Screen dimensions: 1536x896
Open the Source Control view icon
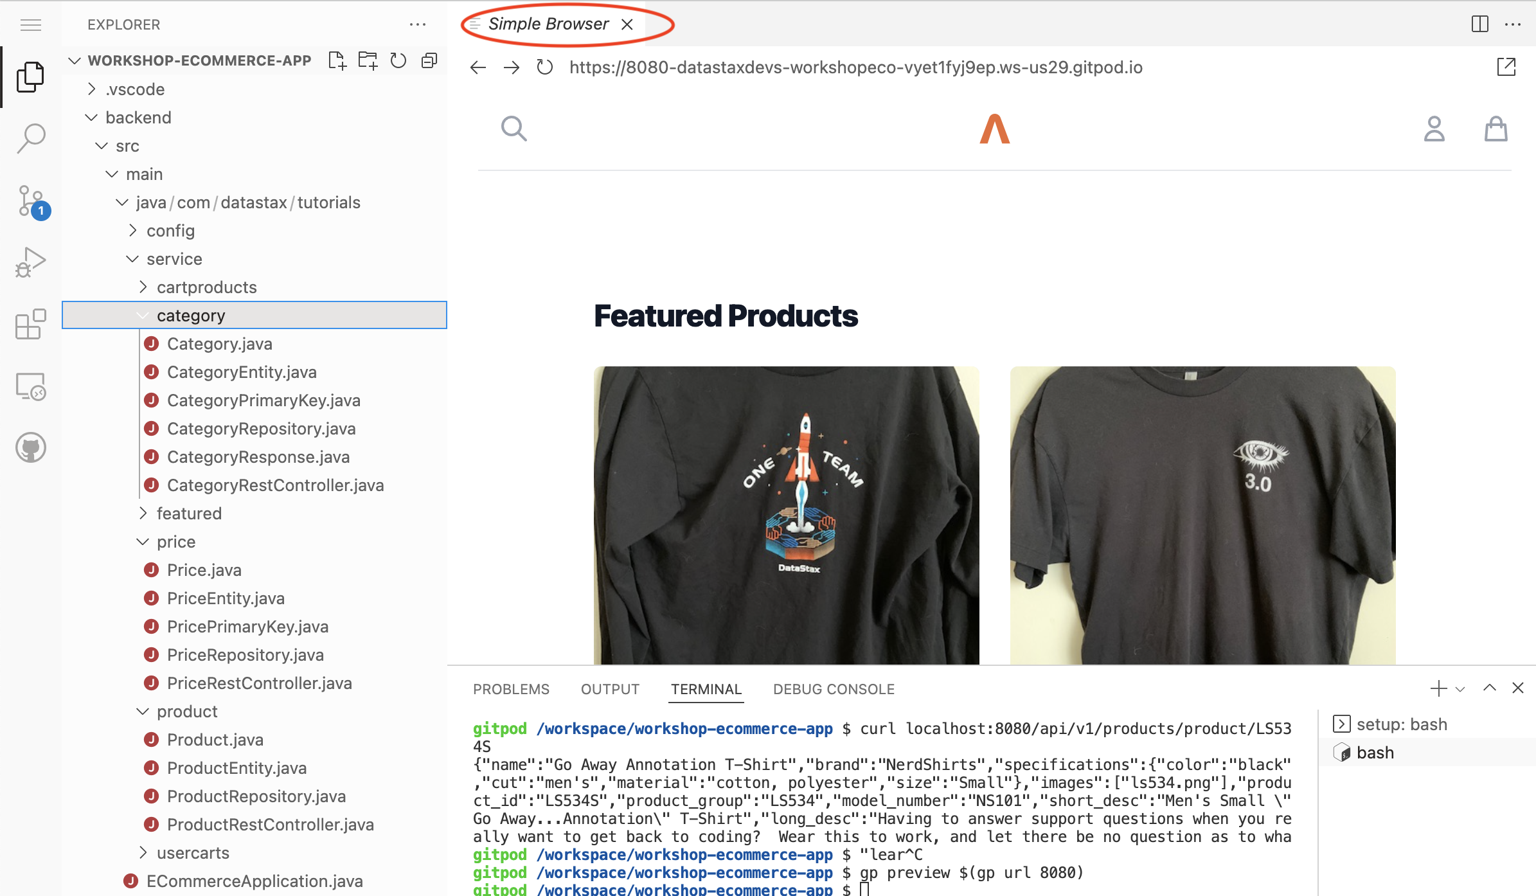coord(31,201)
